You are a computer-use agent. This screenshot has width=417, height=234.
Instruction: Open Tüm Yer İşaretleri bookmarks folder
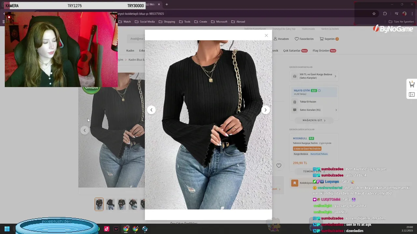(x=401, y=22)
